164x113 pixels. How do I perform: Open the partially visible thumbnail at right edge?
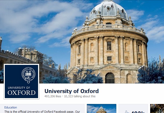(157, 108)
